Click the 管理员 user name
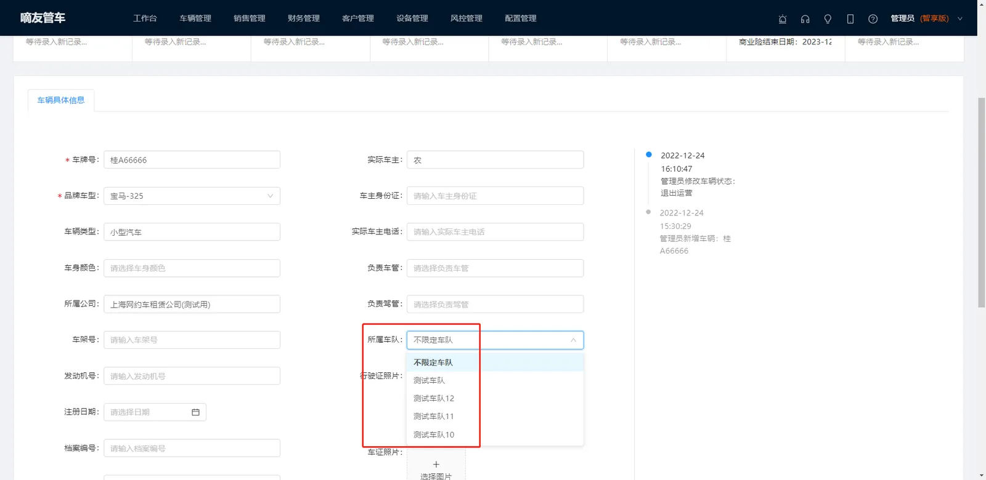Screen dimensions: 986x480 point(902,18)
